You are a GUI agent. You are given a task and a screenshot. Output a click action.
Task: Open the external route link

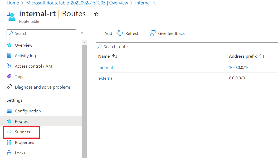coord(106,78)
